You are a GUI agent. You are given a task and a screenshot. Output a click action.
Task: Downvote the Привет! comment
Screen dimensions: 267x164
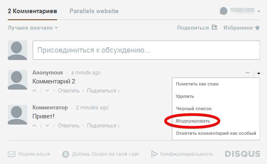(47, 126)
